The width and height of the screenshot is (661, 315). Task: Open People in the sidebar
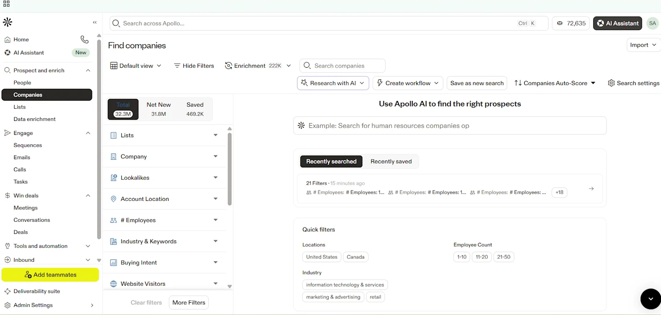pos(22,83)
